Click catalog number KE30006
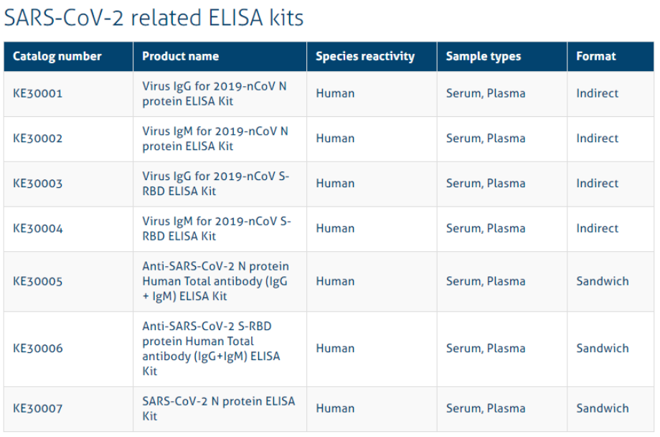The image size is (660, 437). click(37, 349)
